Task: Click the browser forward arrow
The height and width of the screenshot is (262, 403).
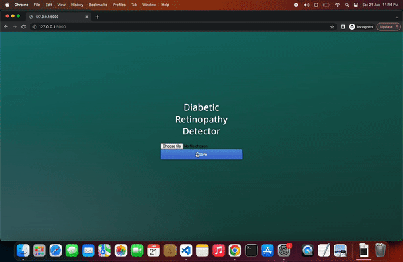Action: pos(15,26)
